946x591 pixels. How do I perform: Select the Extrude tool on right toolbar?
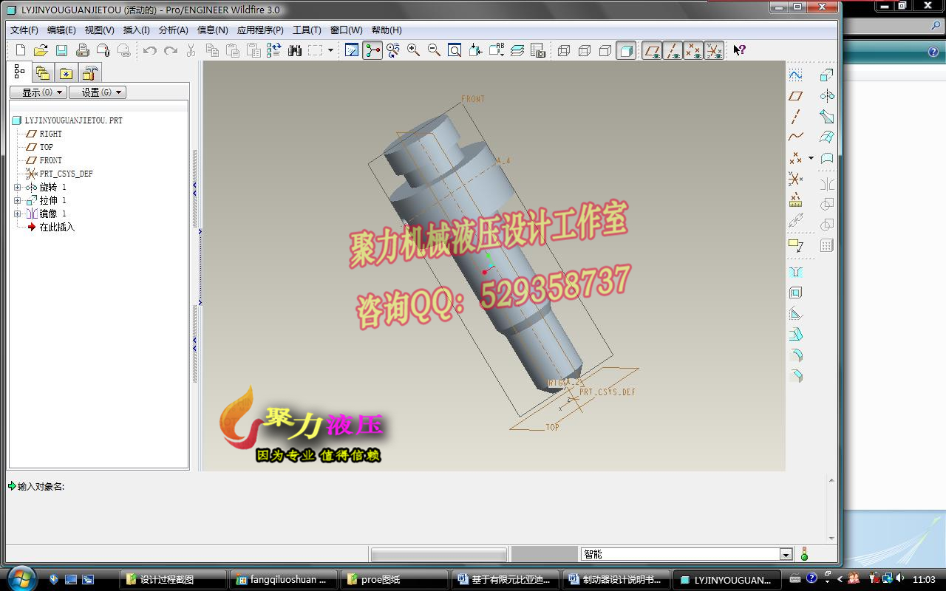(x=826, y=76)
